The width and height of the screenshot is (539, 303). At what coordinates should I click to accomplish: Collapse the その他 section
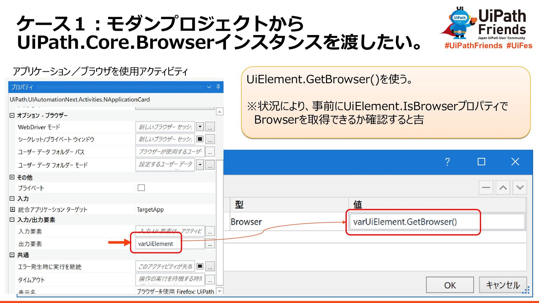click(x=12, y=177)
